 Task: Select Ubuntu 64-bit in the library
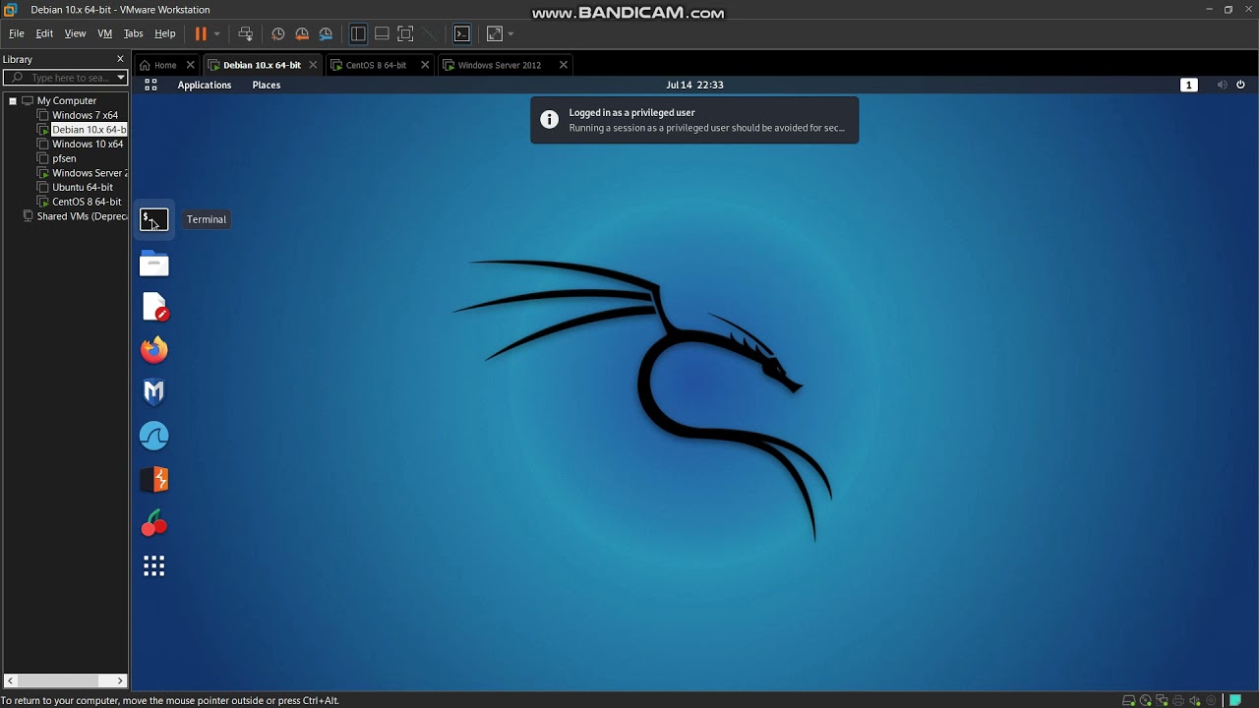pos(83,187)
